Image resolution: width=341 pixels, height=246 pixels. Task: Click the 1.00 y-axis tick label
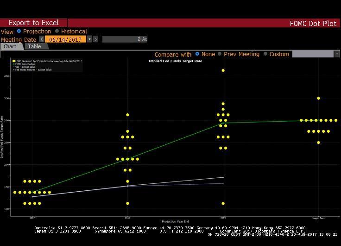tap(6, 209)
